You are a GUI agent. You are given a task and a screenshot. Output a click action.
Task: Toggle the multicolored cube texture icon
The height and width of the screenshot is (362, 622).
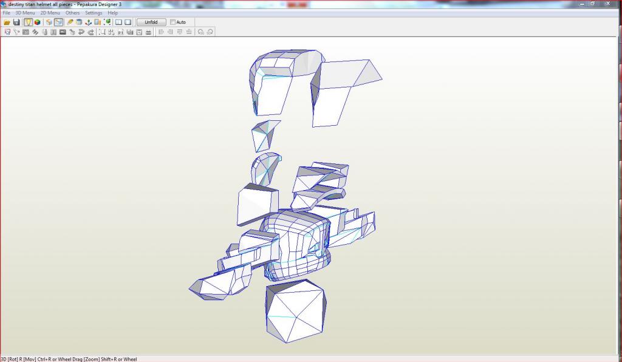click(37, 22)
